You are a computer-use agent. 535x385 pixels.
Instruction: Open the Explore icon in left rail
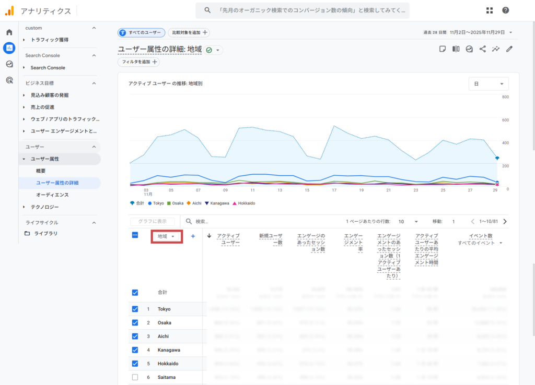point(9,64)
